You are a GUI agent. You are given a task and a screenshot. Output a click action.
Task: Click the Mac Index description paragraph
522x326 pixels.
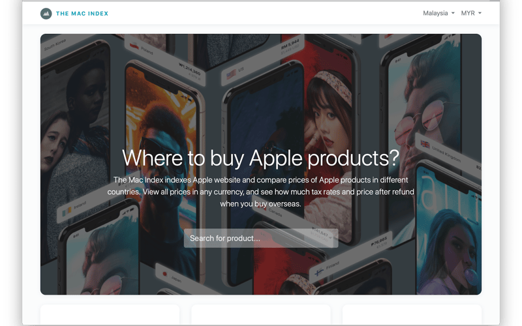click(260, 192)
